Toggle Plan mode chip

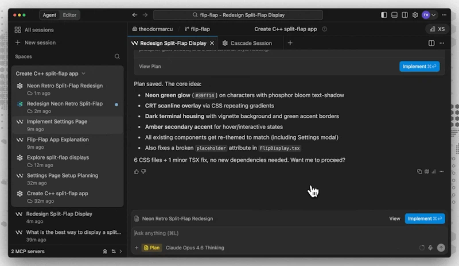click(x=151, y=248)
